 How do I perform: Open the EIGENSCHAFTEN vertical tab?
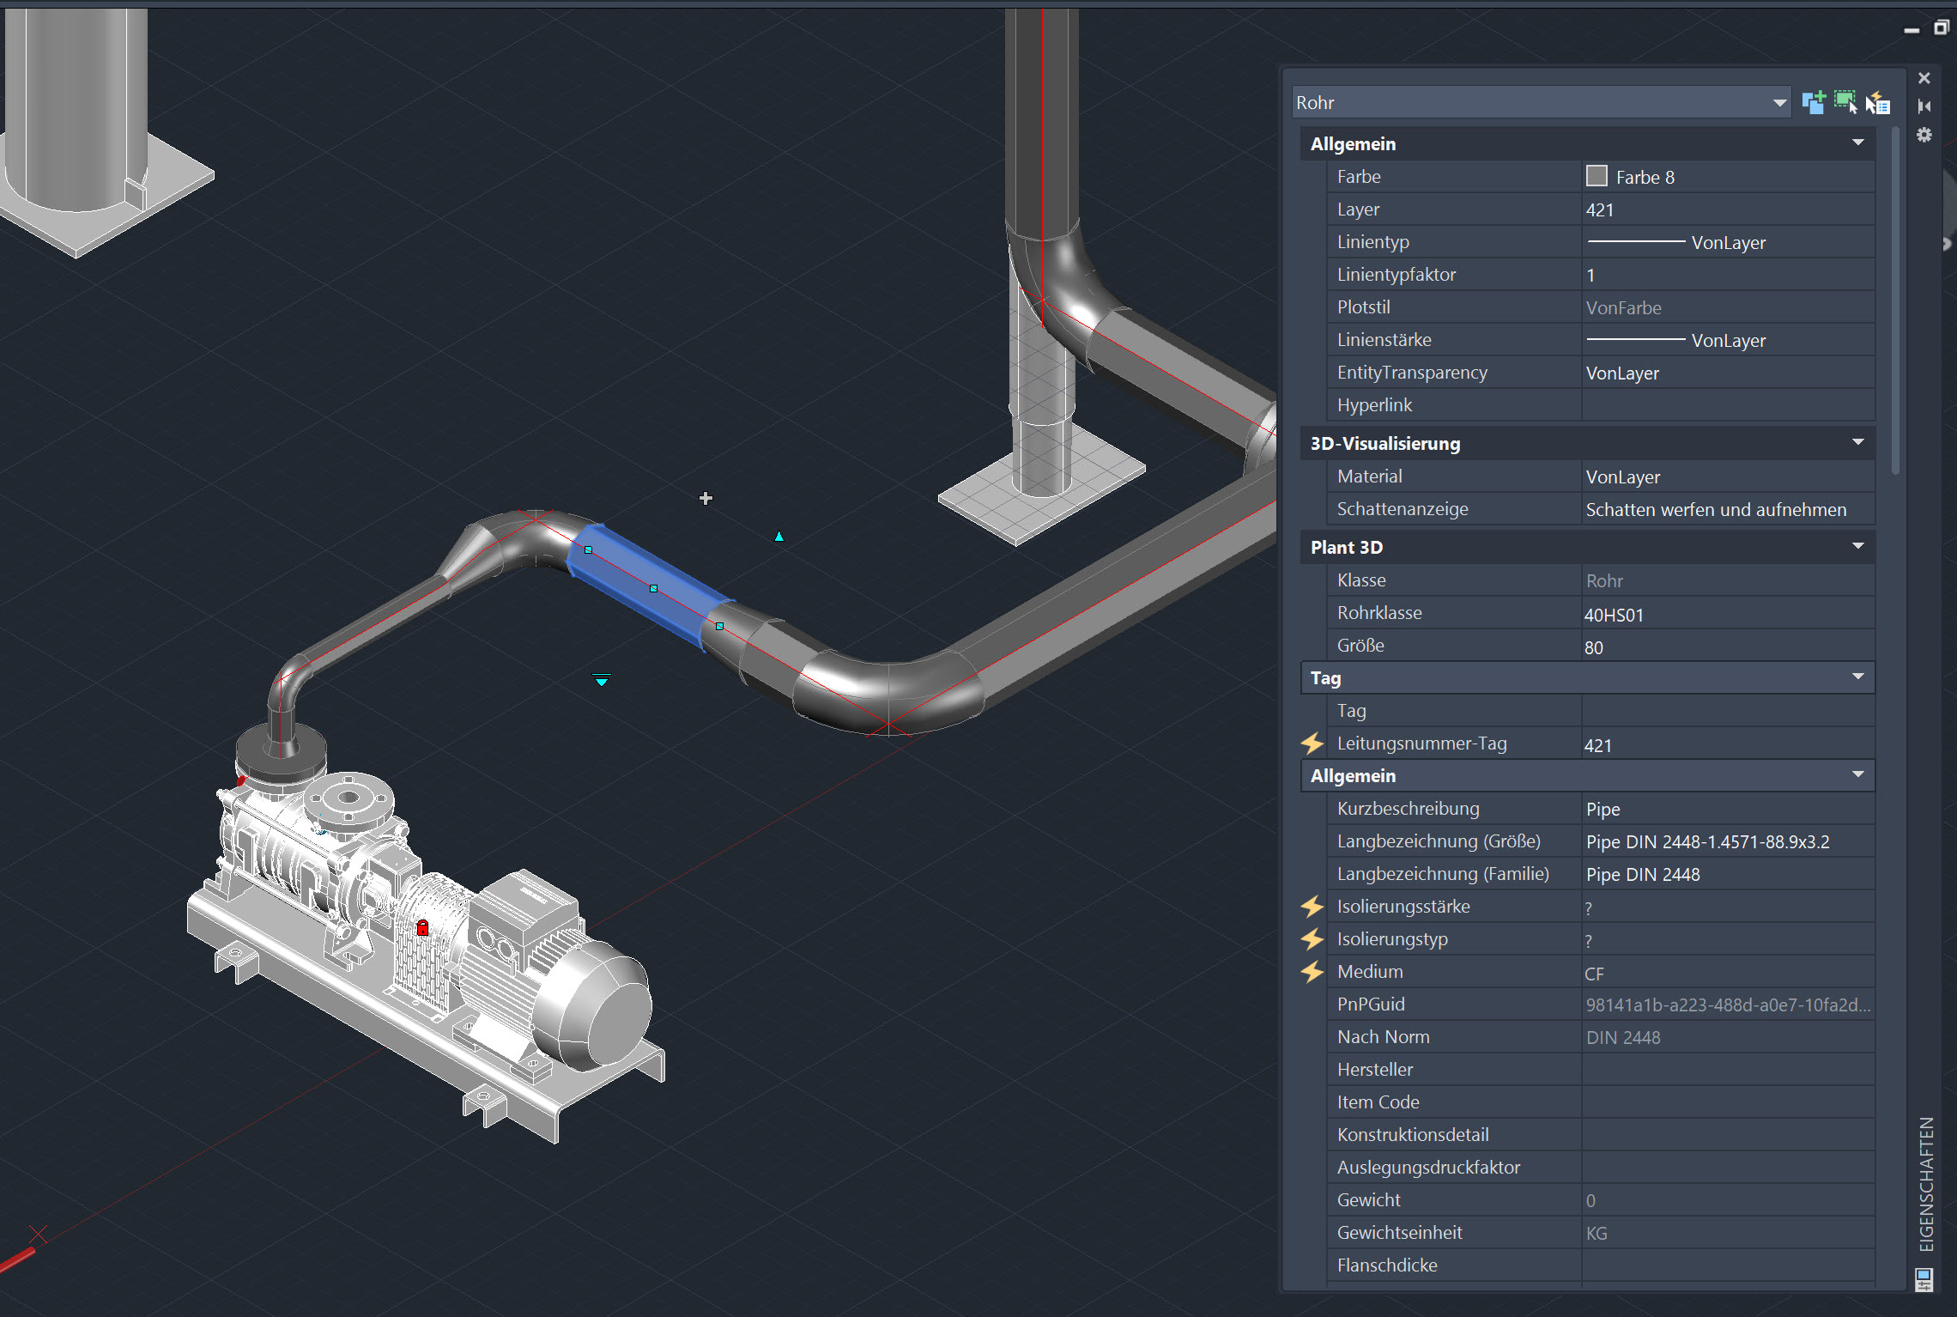point(1925,1185)
